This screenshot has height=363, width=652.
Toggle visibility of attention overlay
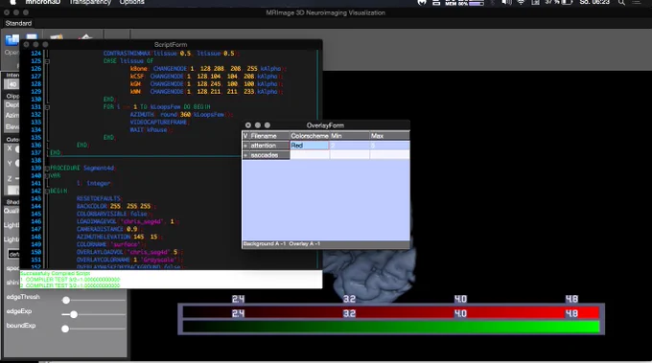coord(245,146)
